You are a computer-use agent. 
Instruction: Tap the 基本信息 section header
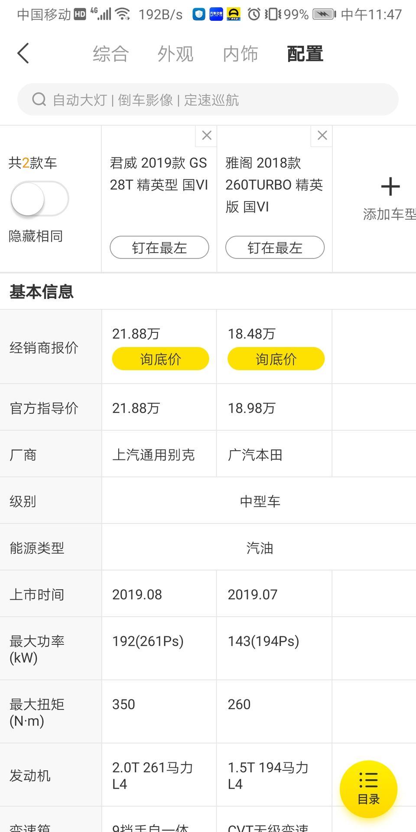(x=42, y=292)
